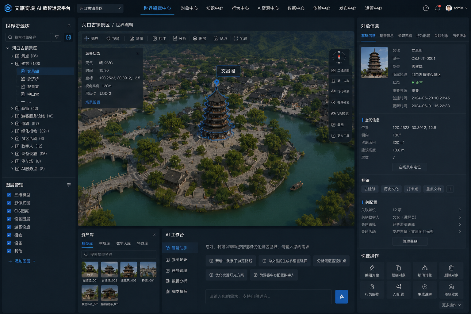Switch to the 材质库 asset tab
This screenshot has width=471, height=314.
[105, 243]
